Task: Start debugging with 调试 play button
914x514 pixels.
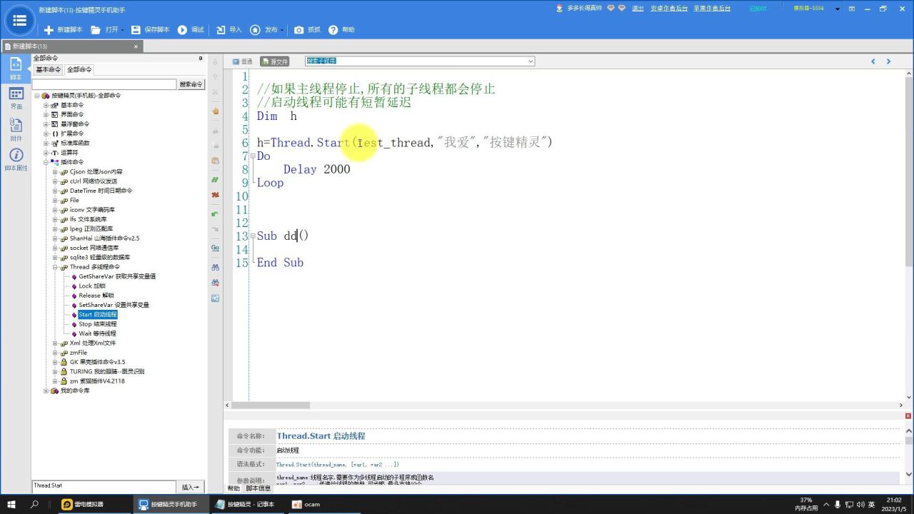Action: point(182,30)
